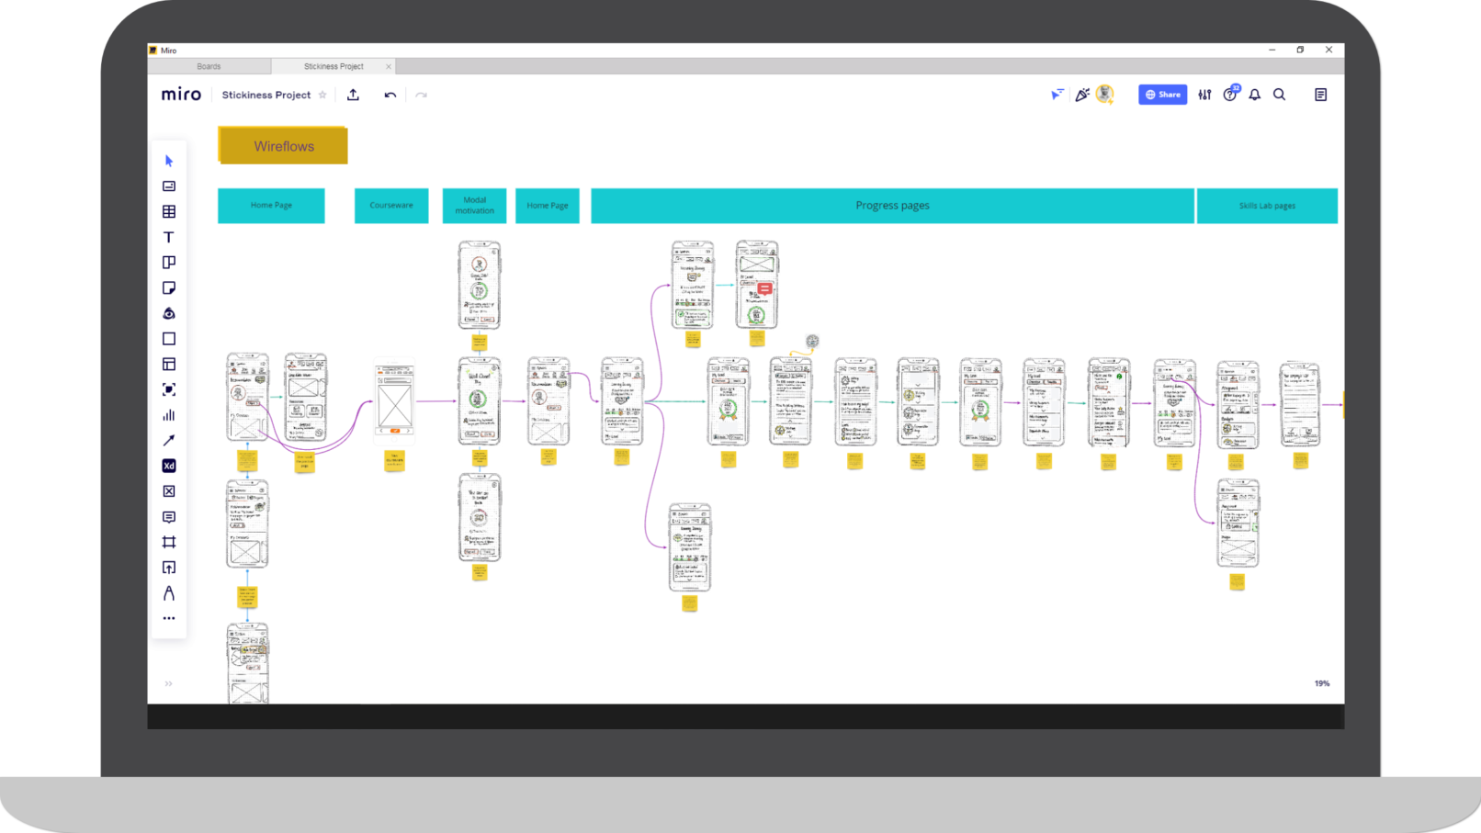This screenshot has height=833, width=1481.
Task: Expand the collapsed bottom-left panel chevrons
Action: [168, 683]
